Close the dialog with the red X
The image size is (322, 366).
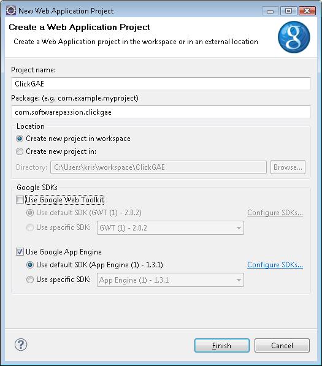pos(307,11)
